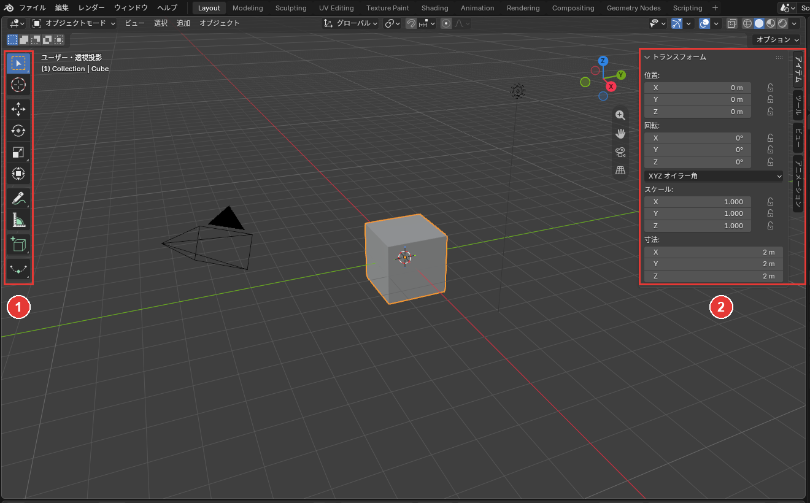Toggle camera view with camera icon
The image size is (810, 503).
click(620, 152)
